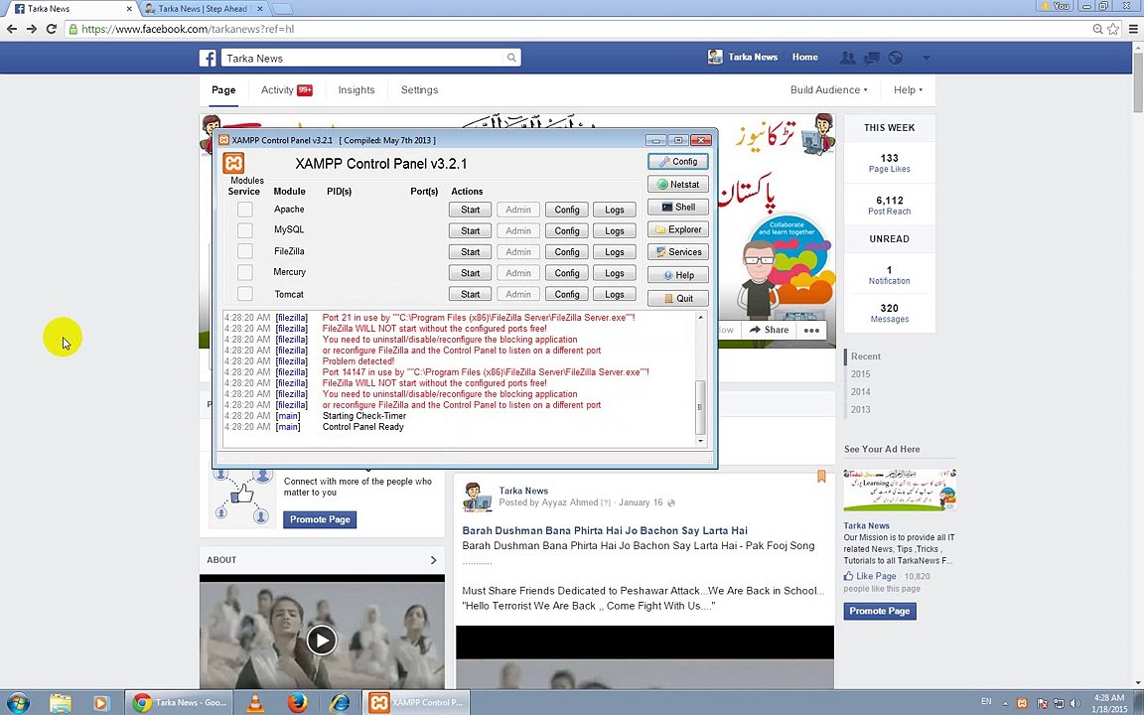Open Facebook friend requests icon
Screen dimensions: 1144x715
(x=848, y=58)
